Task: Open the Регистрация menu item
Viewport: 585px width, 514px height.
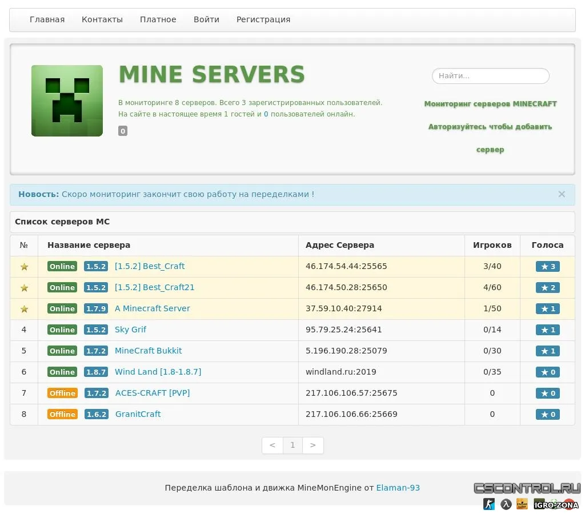Action: (x=263, y=19)
